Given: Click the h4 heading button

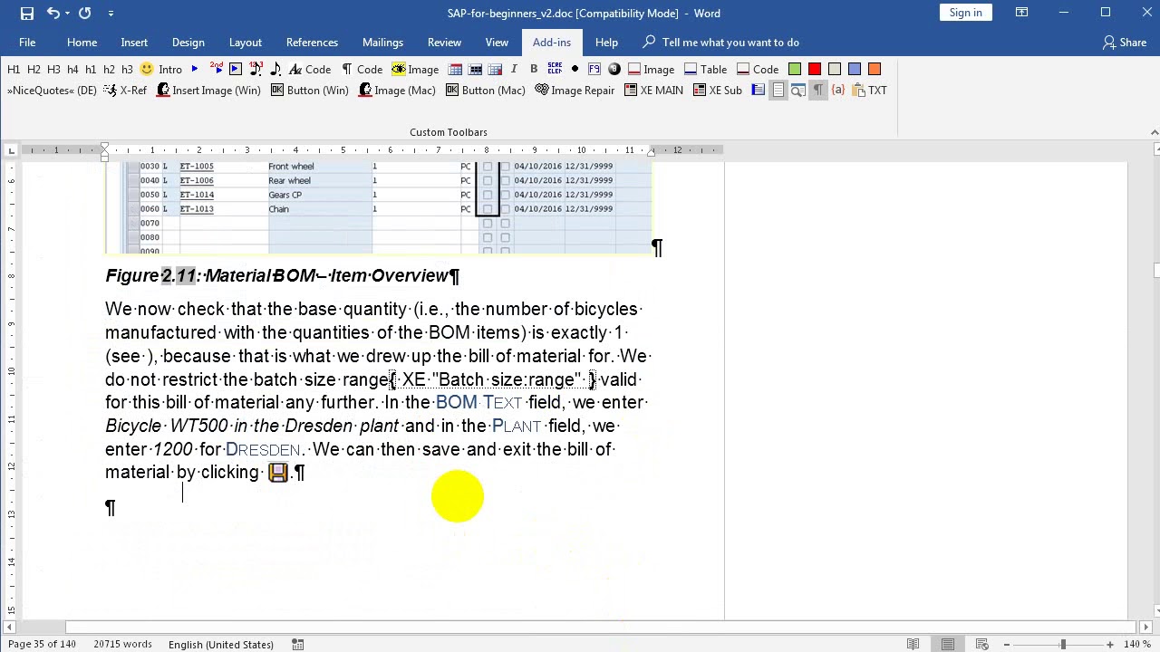Looking at the screenshot, I should click(x=72, y=70).
